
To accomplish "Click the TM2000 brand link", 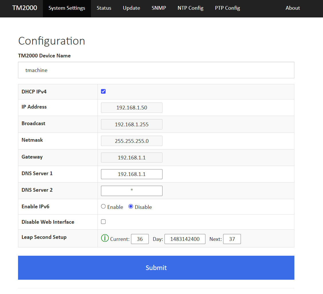I will pos(25,8).
